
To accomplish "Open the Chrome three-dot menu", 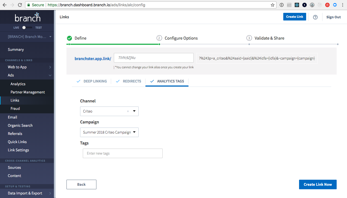I will [x=342, y=5].
